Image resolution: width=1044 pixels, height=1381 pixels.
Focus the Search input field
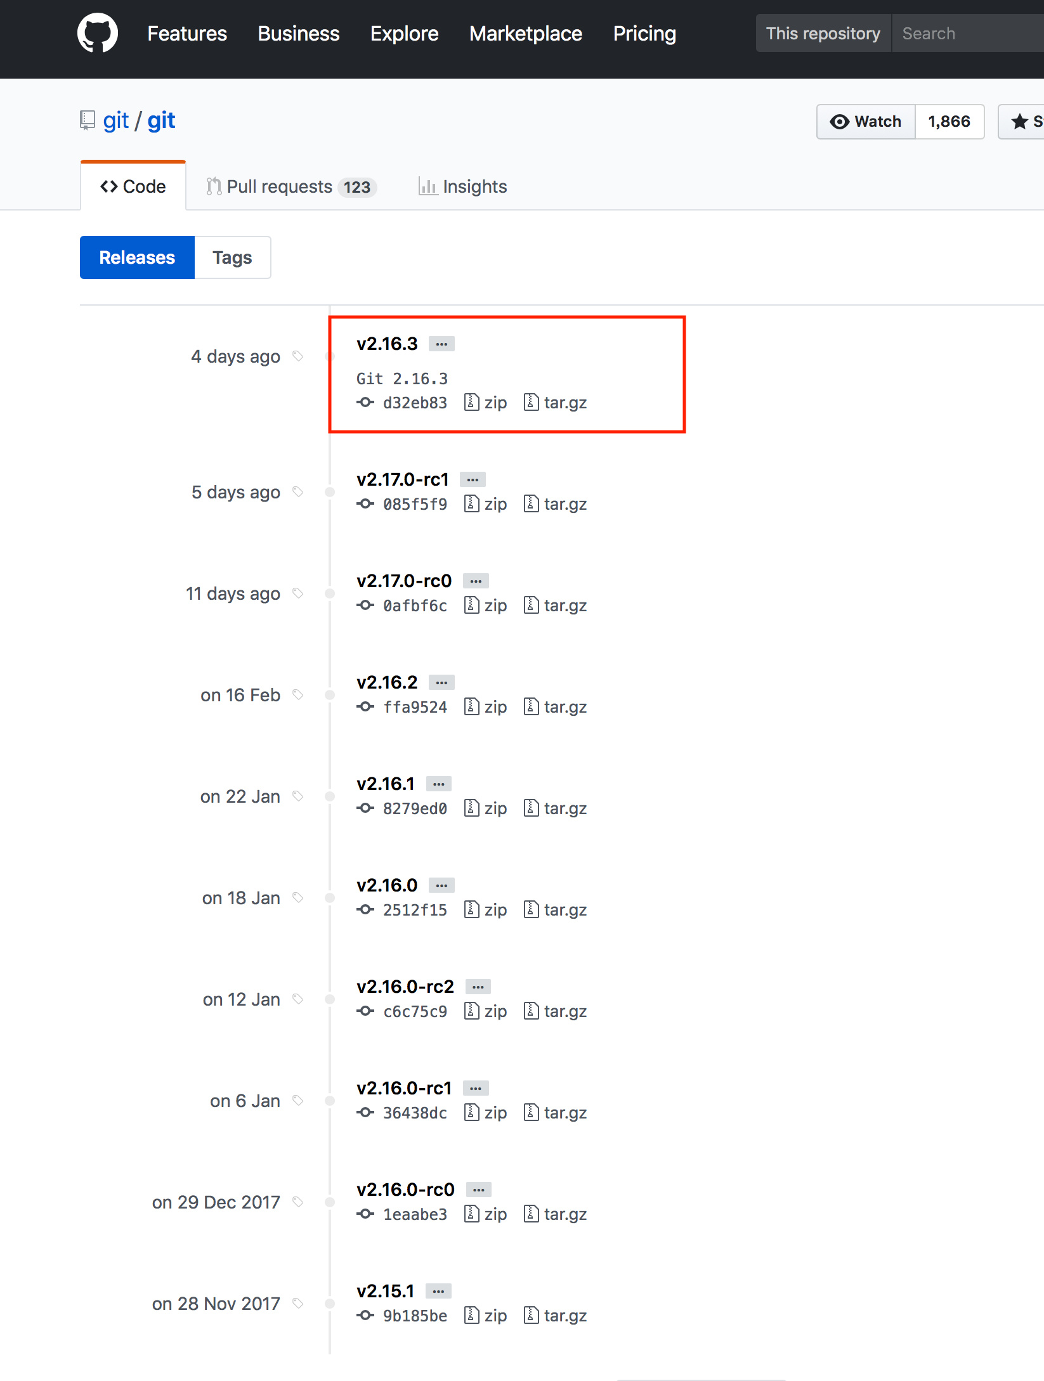click(968, 33)
